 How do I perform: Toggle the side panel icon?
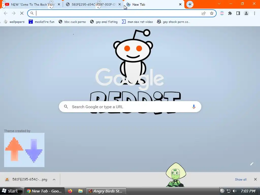tap(238, 13)
